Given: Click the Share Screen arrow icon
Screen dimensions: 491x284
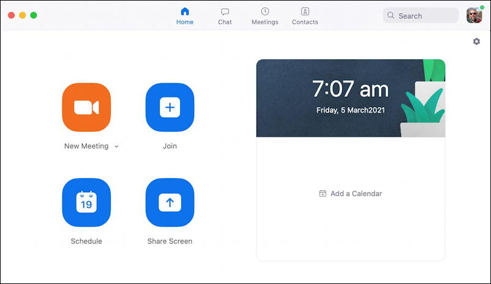Looking at the screenshot, I should pos(170,202).
